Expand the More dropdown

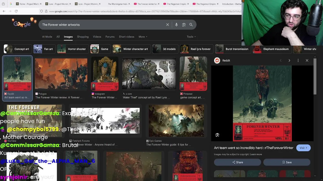click(143, 37)
